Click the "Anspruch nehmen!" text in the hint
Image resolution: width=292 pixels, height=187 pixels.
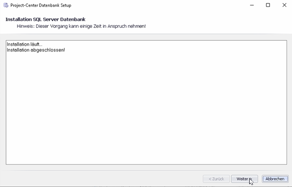coord(127,26)
